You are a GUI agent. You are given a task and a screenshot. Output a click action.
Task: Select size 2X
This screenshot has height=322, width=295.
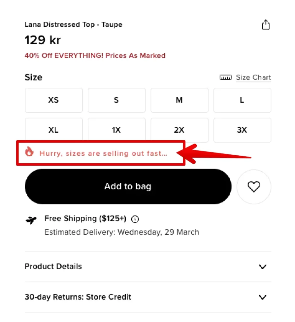pos(179,130)
